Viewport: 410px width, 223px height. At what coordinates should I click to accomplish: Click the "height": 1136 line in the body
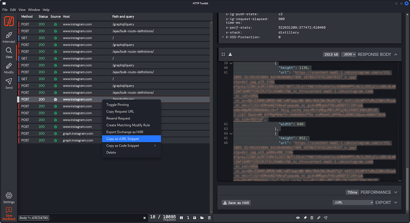tap(294, 68)
